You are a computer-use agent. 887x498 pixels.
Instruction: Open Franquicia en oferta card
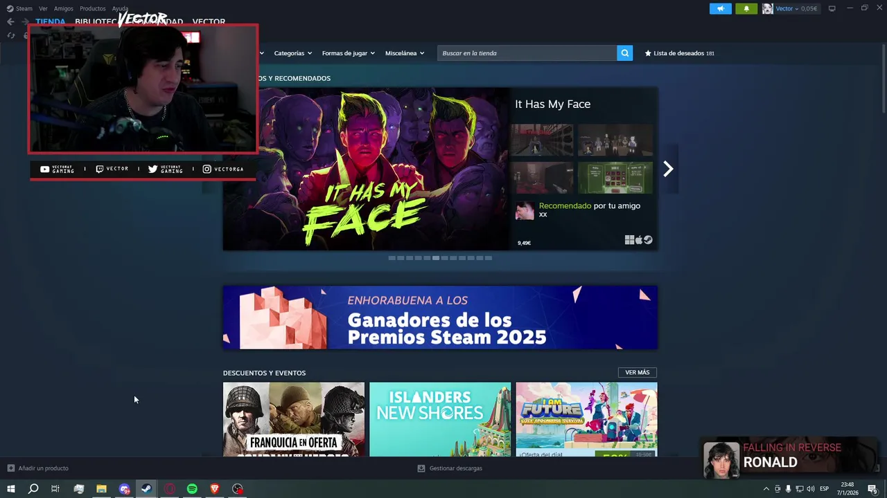(x=294, y=419)
